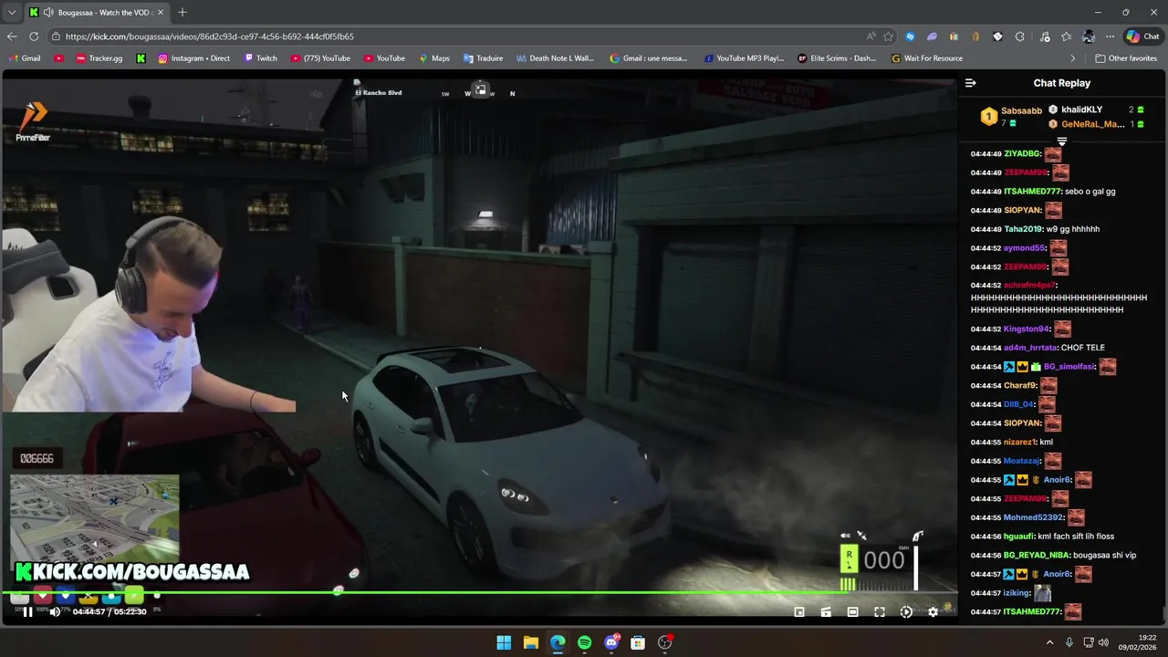Screen dimensions: 1168x657
Task: Open the tab search dropdown arrow
Action: 12,13
